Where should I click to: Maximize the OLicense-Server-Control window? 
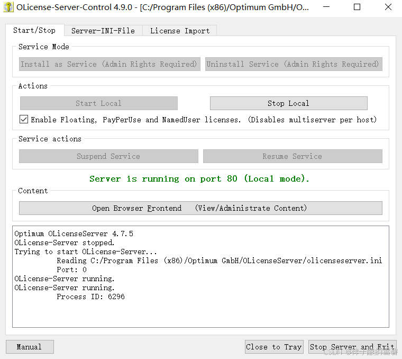(x=357, y=7)
